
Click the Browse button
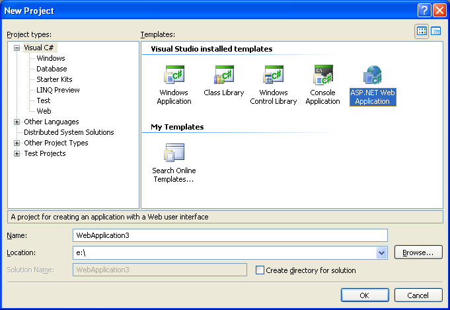tap(418, 252)
